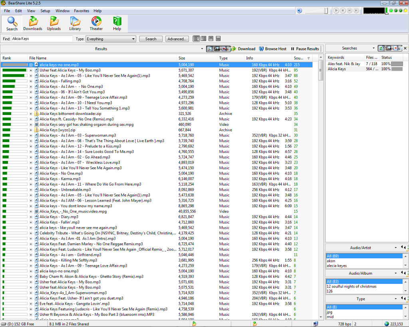Select '12 soulful nights of christmas' album filter

point(364,286)
